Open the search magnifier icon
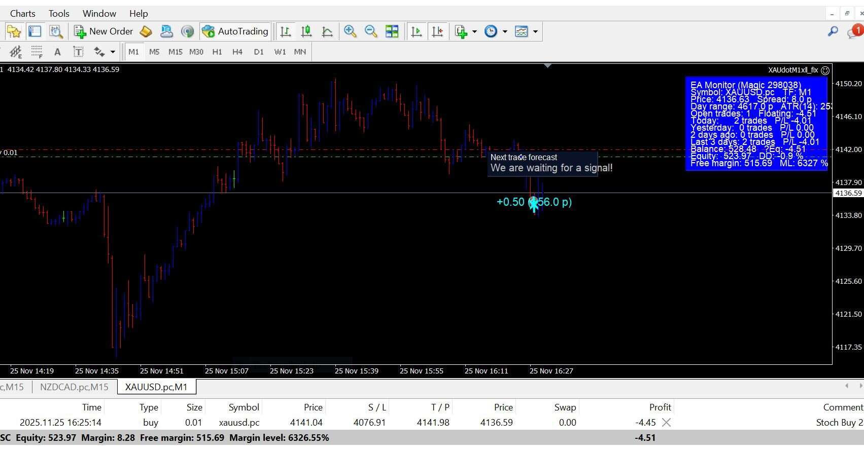Image resolution: width=864 pixels, height=451 pixels. point(833,31)
